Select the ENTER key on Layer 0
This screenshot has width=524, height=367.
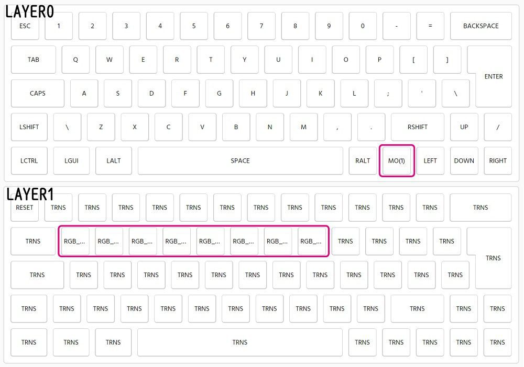493,76
